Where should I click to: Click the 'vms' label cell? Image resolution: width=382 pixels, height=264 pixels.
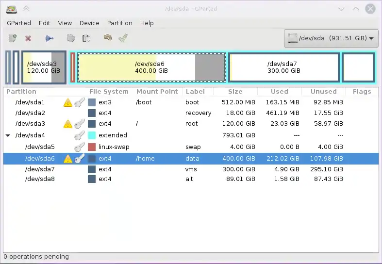coord(191,169)
